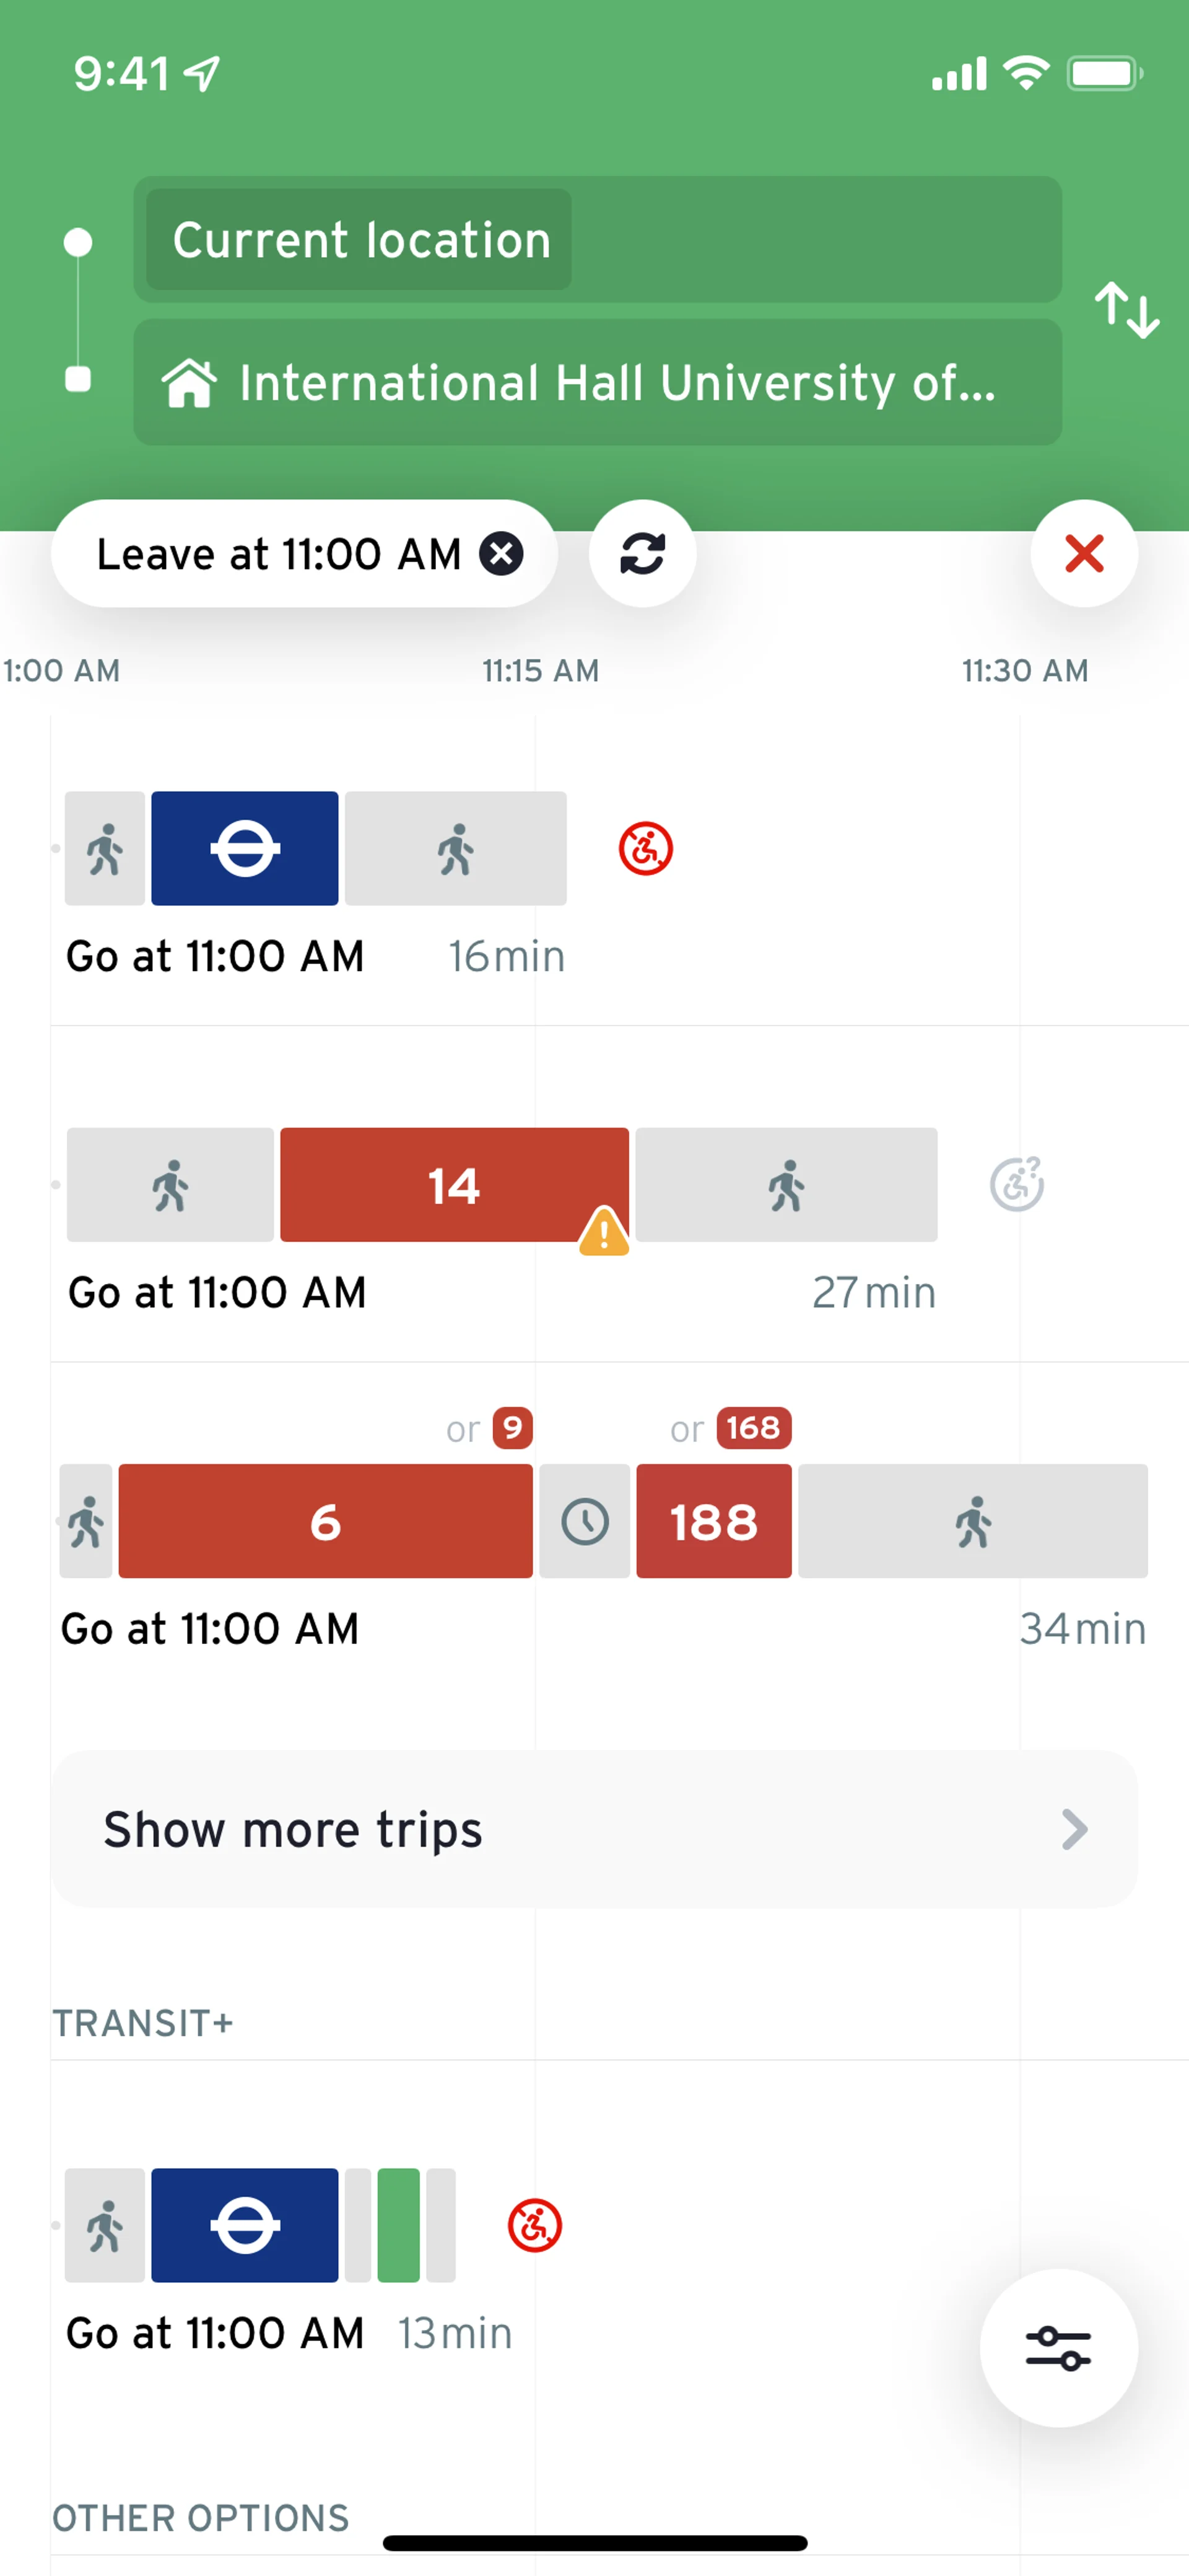
Task: Open the Leave at 11:00 AM time picker
Action: 278,554
